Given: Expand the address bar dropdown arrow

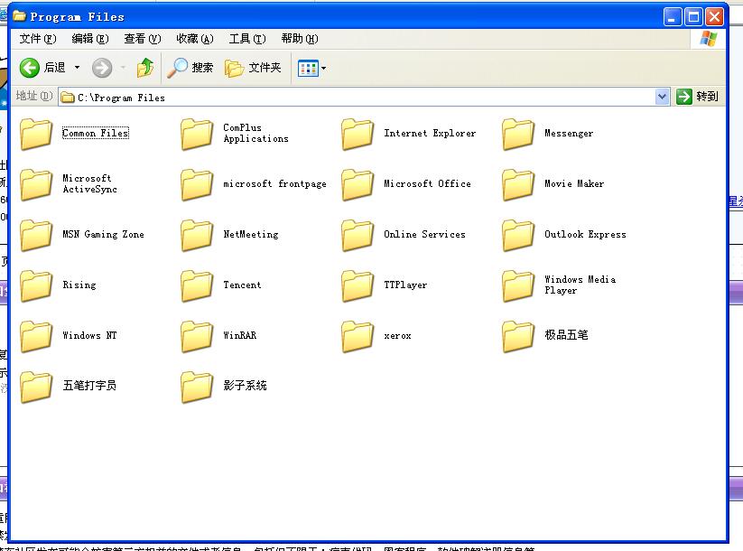Looking at the screenshot, I should [x=662, y=97].
